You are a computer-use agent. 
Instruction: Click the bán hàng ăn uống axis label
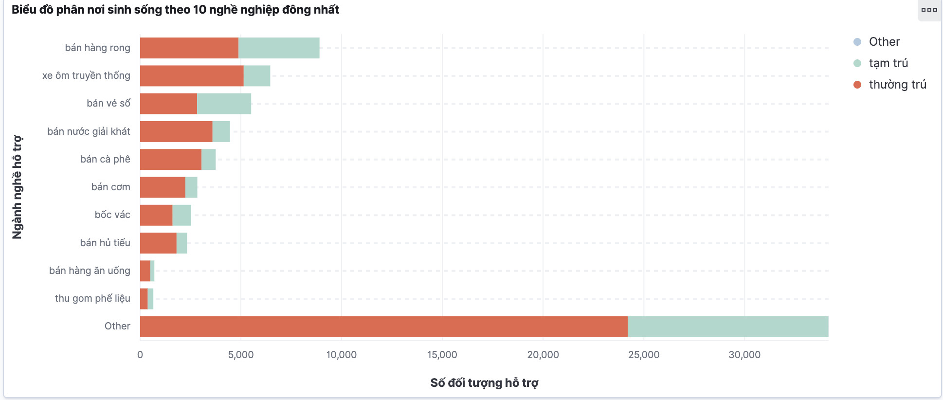(x=90, y=271)
